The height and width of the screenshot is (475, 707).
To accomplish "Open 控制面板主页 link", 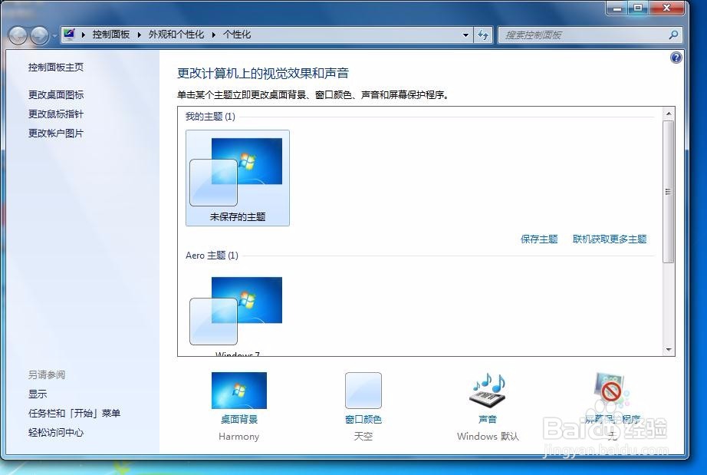I will 56,68.
